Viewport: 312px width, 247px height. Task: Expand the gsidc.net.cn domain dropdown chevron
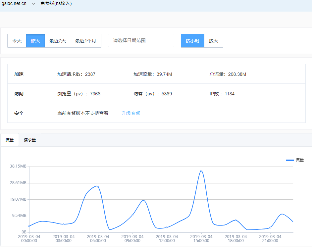coord(34,4)
